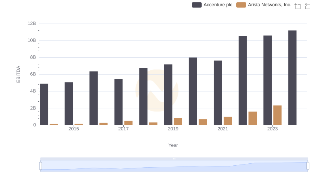Click the Accenture bar for 2017
315x181 pixels.
[x=119, y=102]
